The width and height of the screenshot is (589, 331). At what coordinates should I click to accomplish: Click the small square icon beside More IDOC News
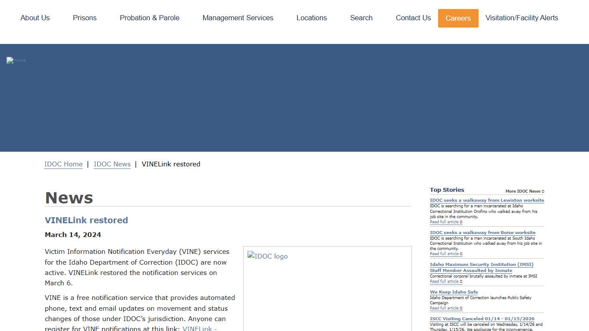point(543,191)
